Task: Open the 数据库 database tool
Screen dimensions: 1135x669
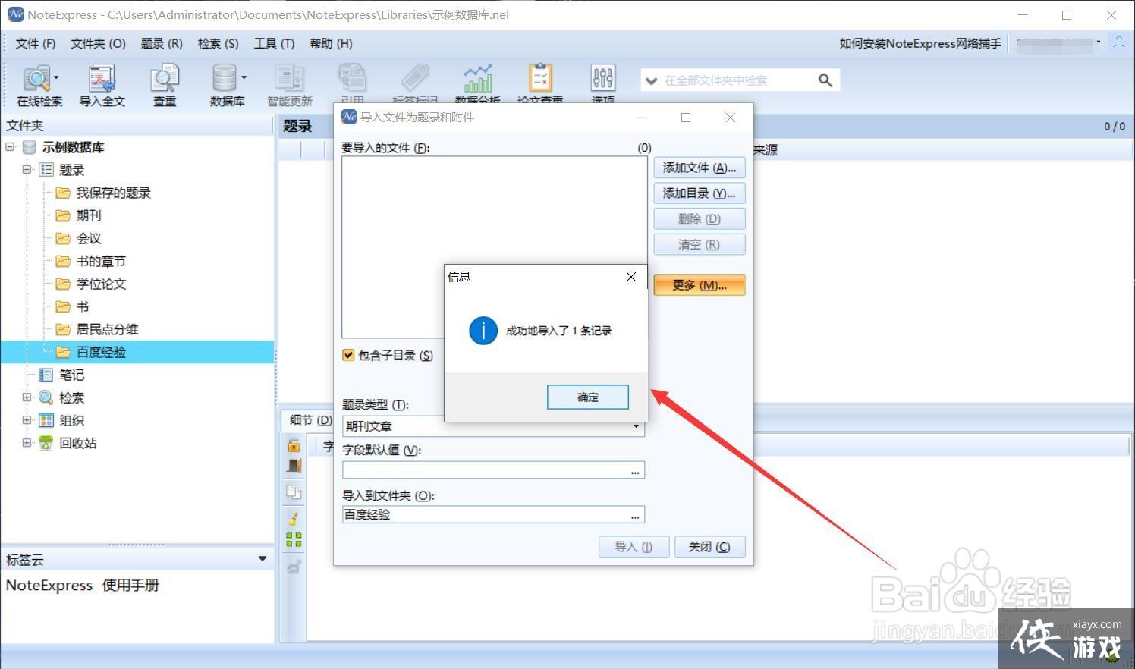Action: click(x=225, y=86)
